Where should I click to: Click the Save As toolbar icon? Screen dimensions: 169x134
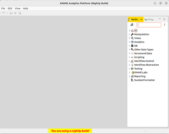tap(15, 13)
